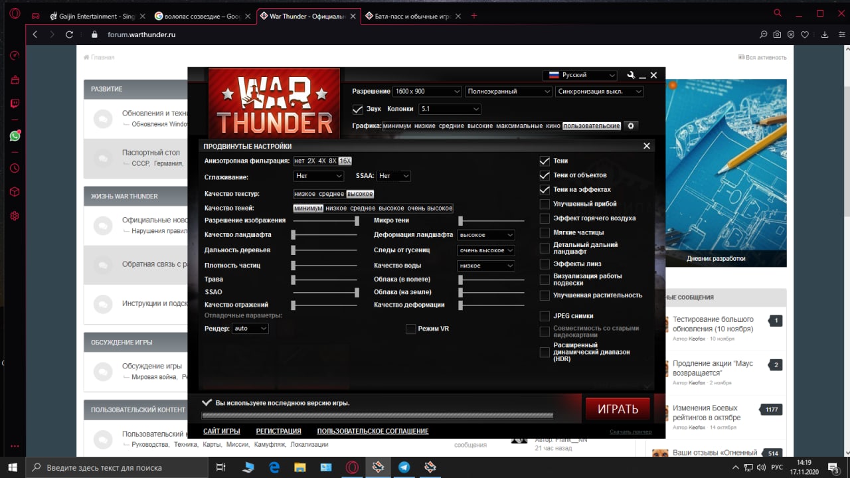Select кино graphics preset

pyautogui.click(x=553, y=125)
